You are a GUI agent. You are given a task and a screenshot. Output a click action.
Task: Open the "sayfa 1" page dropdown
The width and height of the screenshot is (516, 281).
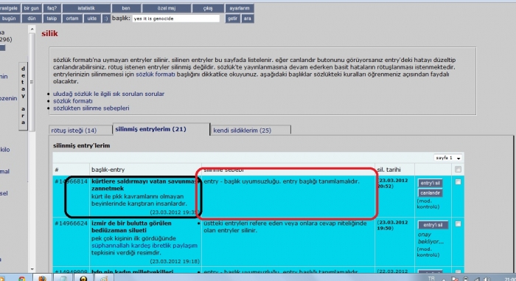click(448, 158)
